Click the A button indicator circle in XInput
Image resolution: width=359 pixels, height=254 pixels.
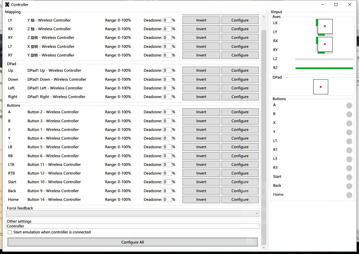click(x=349, y=105)
